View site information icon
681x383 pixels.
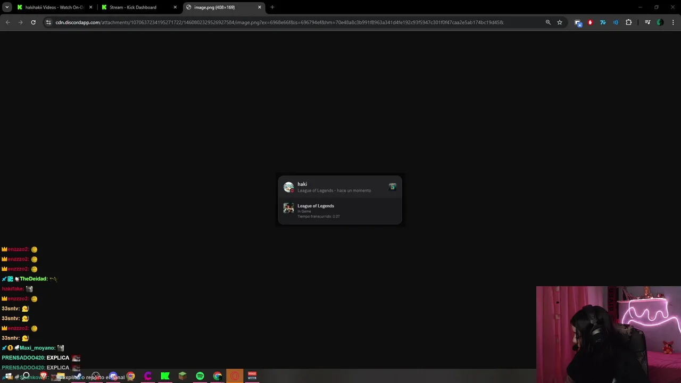pos(48,22)
